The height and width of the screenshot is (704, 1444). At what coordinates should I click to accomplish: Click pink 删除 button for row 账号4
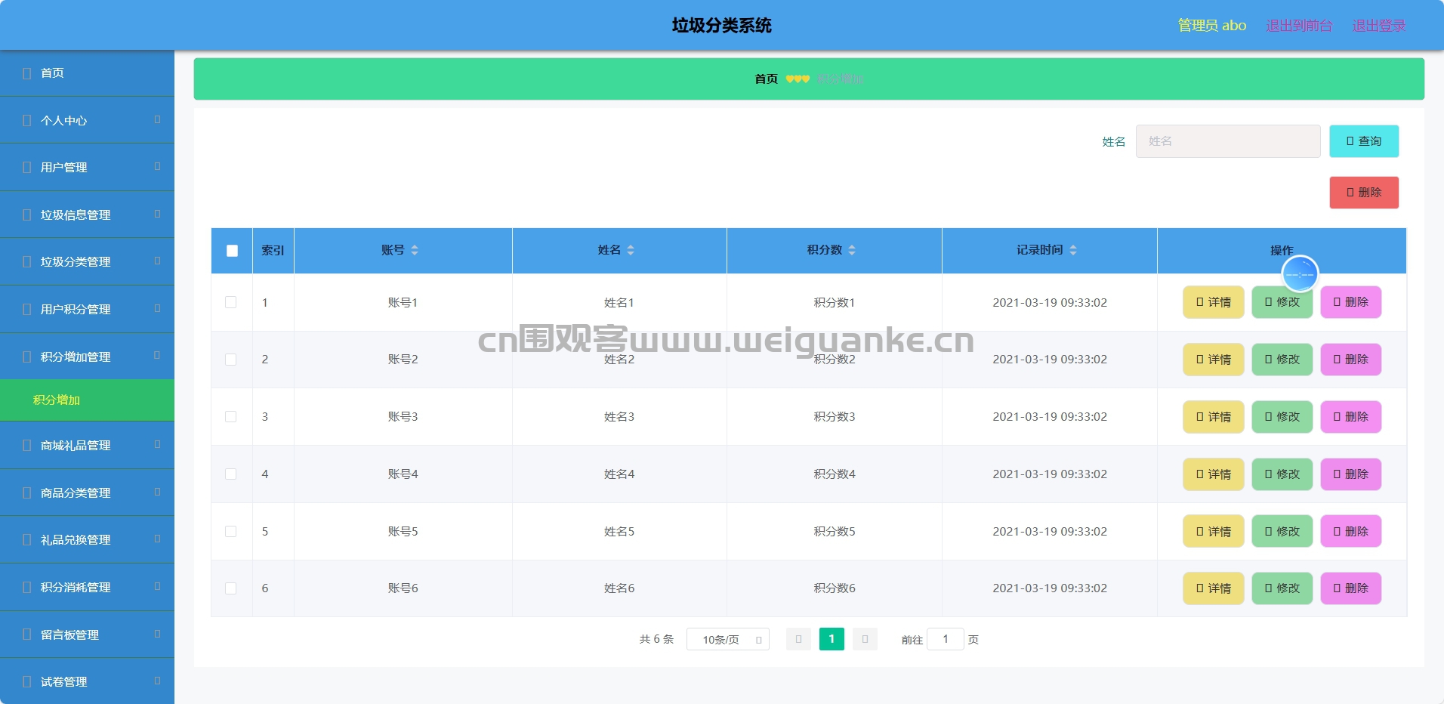(x=1351, y=474)
